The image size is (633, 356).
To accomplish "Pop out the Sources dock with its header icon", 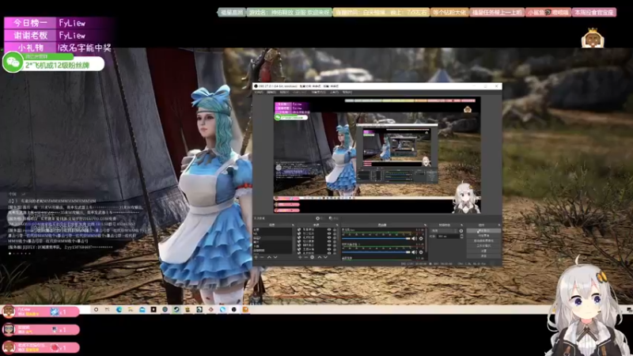I will pyautogui.click(x=337, y=225).
